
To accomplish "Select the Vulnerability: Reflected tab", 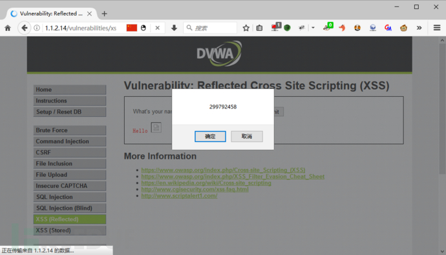I will click(x=51, y=14).
